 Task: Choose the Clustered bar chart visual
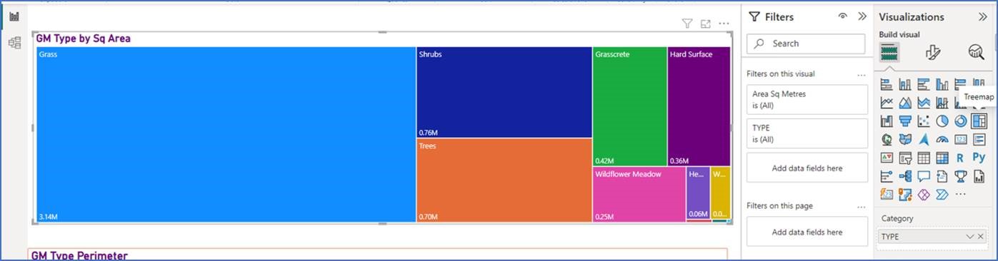pyautogui.click(x=923, y=84)
